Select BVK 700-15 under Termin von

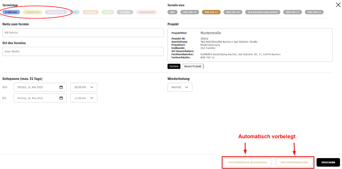click(292, 12)
